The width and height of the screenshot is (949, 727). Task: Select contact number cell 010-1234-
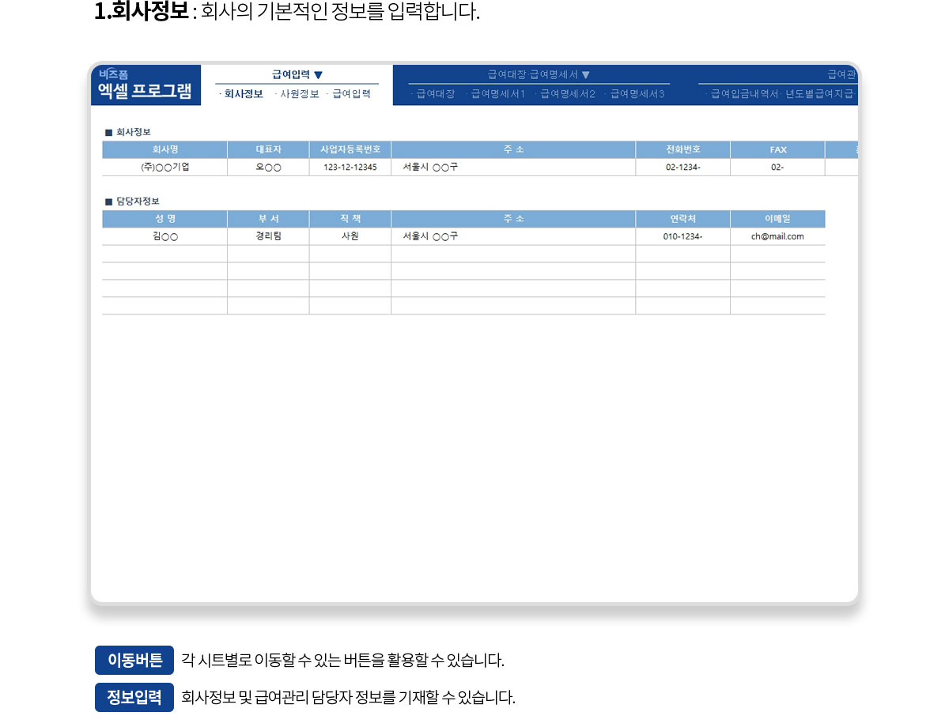point(682,236)
